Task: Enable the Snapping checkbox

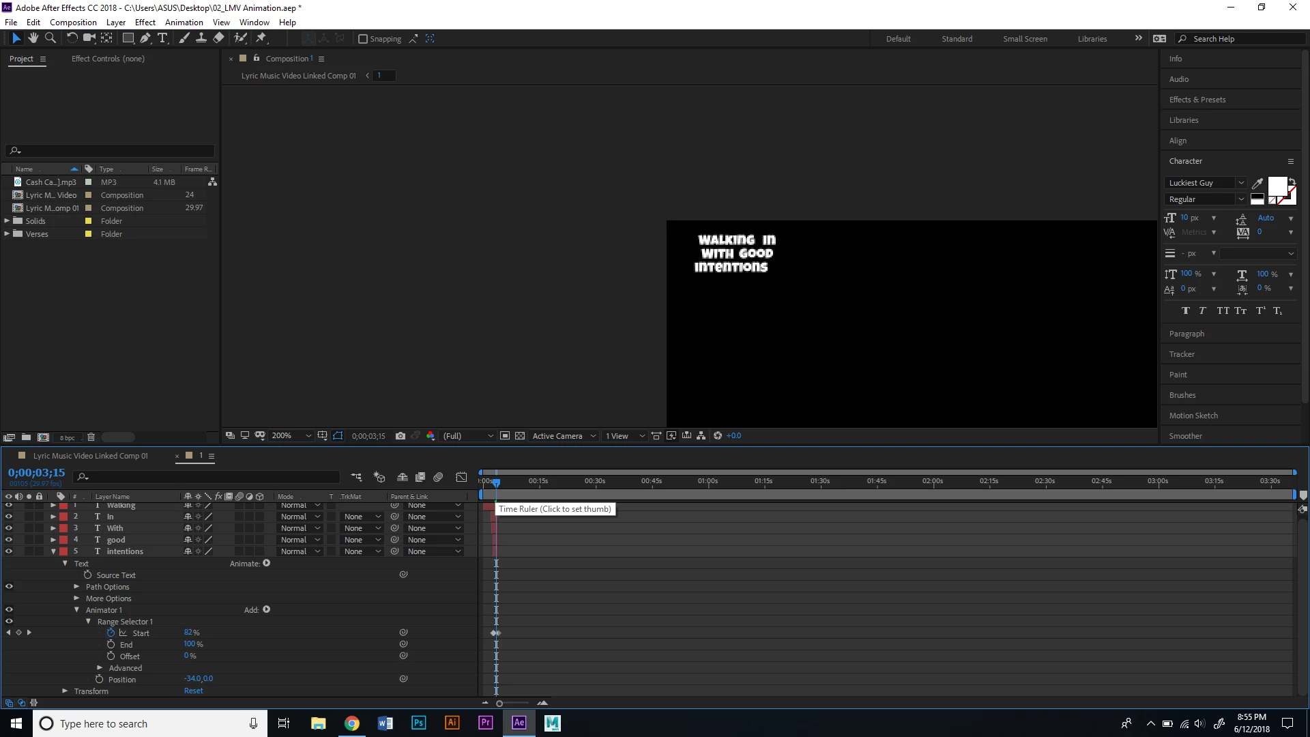Action: click(363, 39)
